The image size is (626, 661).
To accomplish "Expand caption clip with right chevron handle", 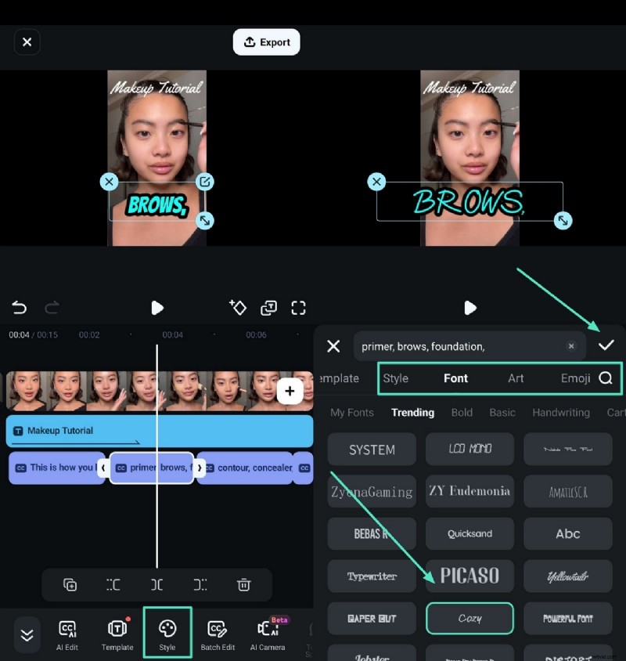I will (x=200, y=468).
